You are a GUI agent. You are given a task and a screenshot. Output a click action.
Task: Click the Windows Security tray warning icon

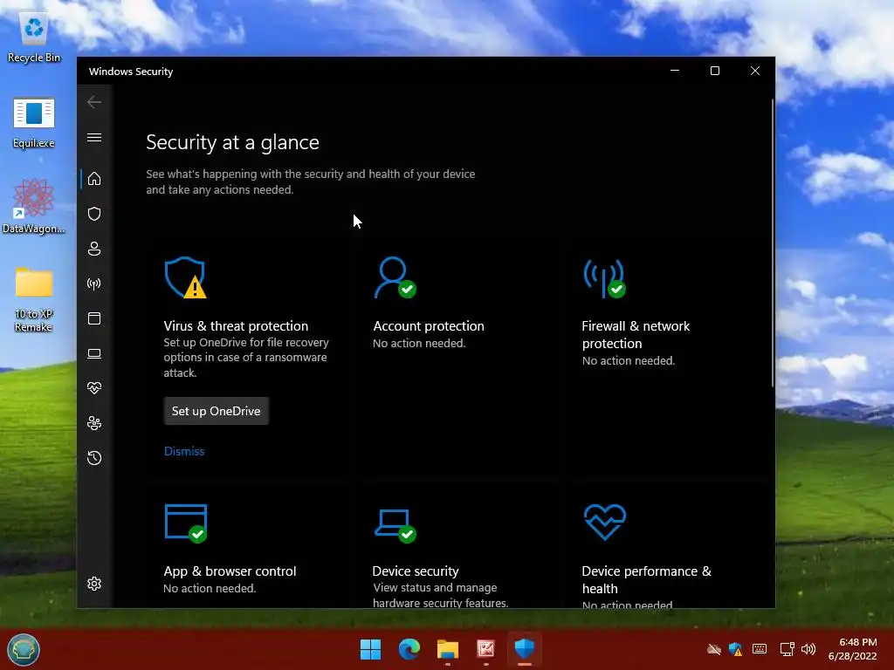(x=736, y=649)
